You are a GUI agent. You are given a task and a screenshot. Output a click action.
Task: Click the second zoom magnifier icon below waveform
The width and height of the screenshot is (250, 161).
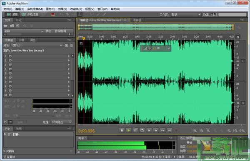click(x=201, y=131)
